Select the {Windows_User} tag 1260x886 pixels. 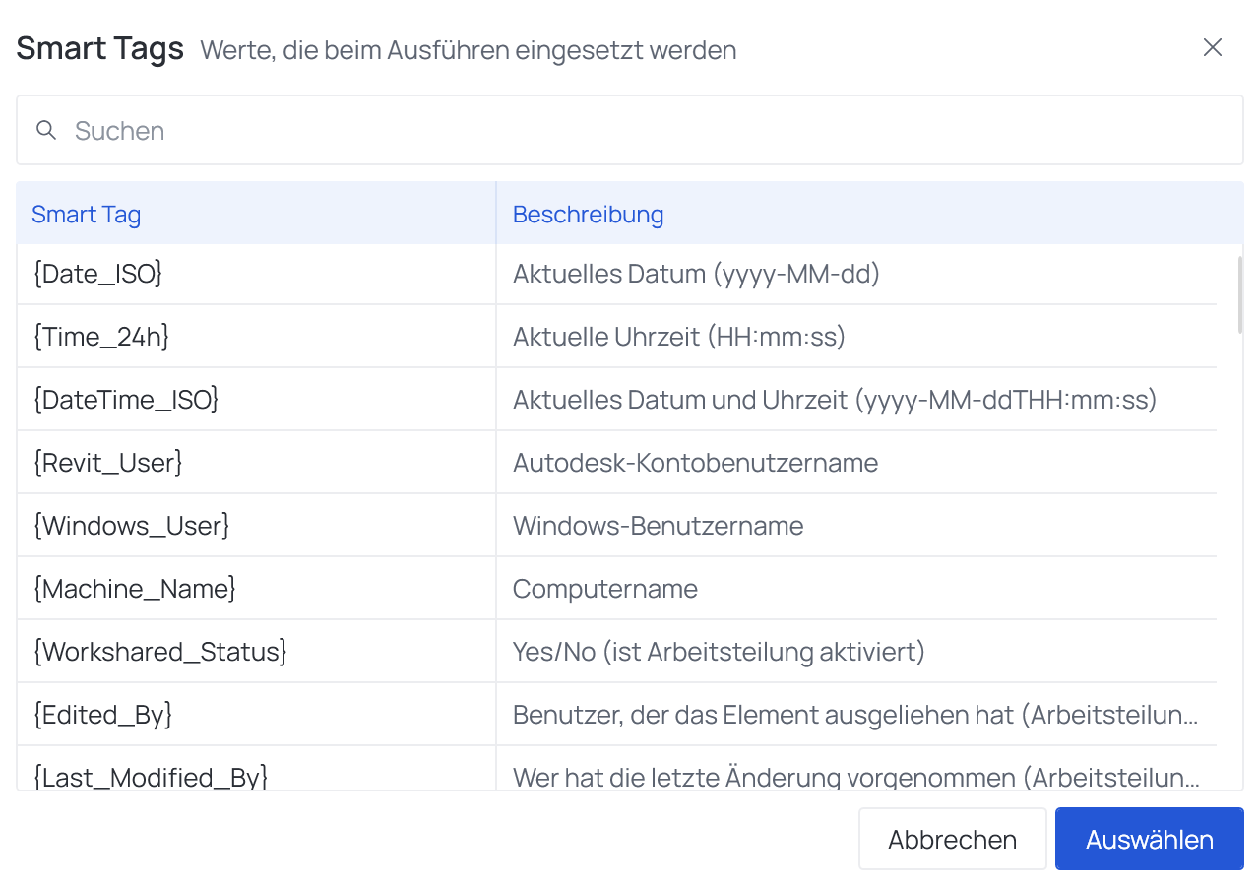[x=131, y=526]
